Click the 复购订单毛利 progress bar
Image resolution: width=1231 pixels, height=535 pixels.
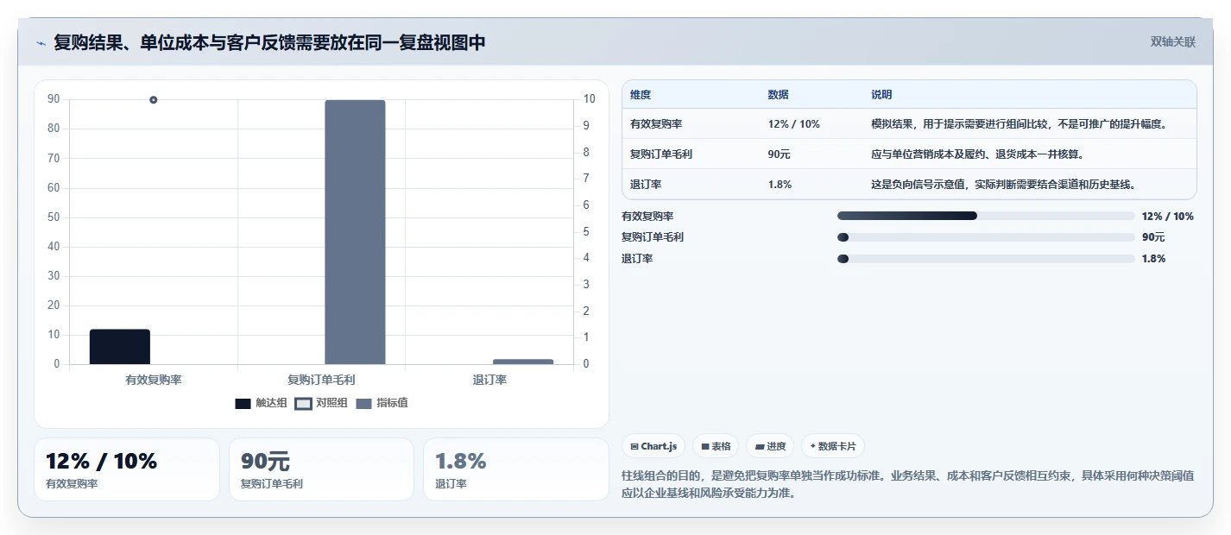[986, 237]
